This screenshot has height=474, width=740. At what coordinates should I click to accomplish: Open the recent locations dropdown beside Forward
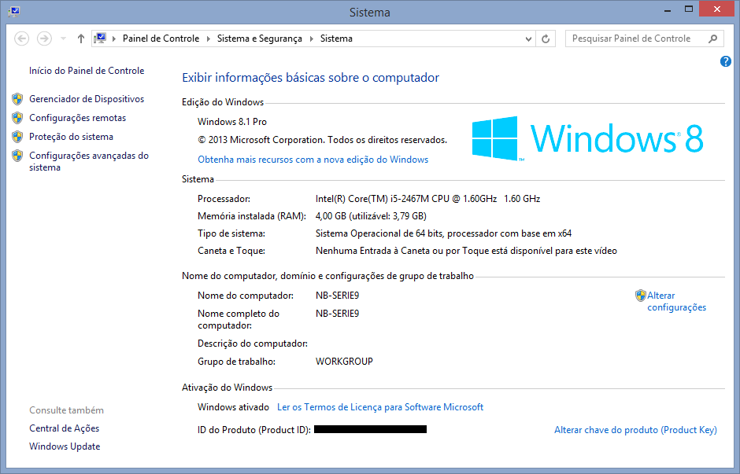62,38
